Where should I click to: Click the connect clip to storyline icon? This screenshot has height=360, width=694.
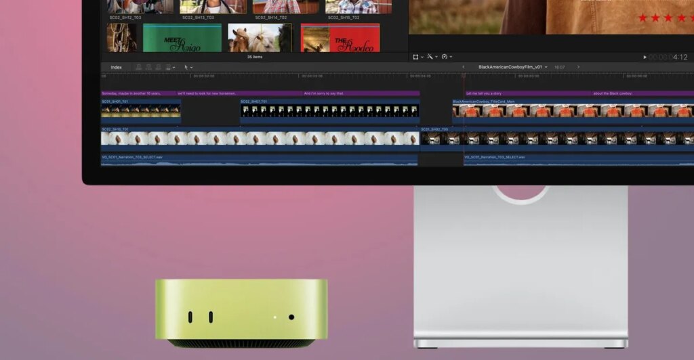(138, 67)
